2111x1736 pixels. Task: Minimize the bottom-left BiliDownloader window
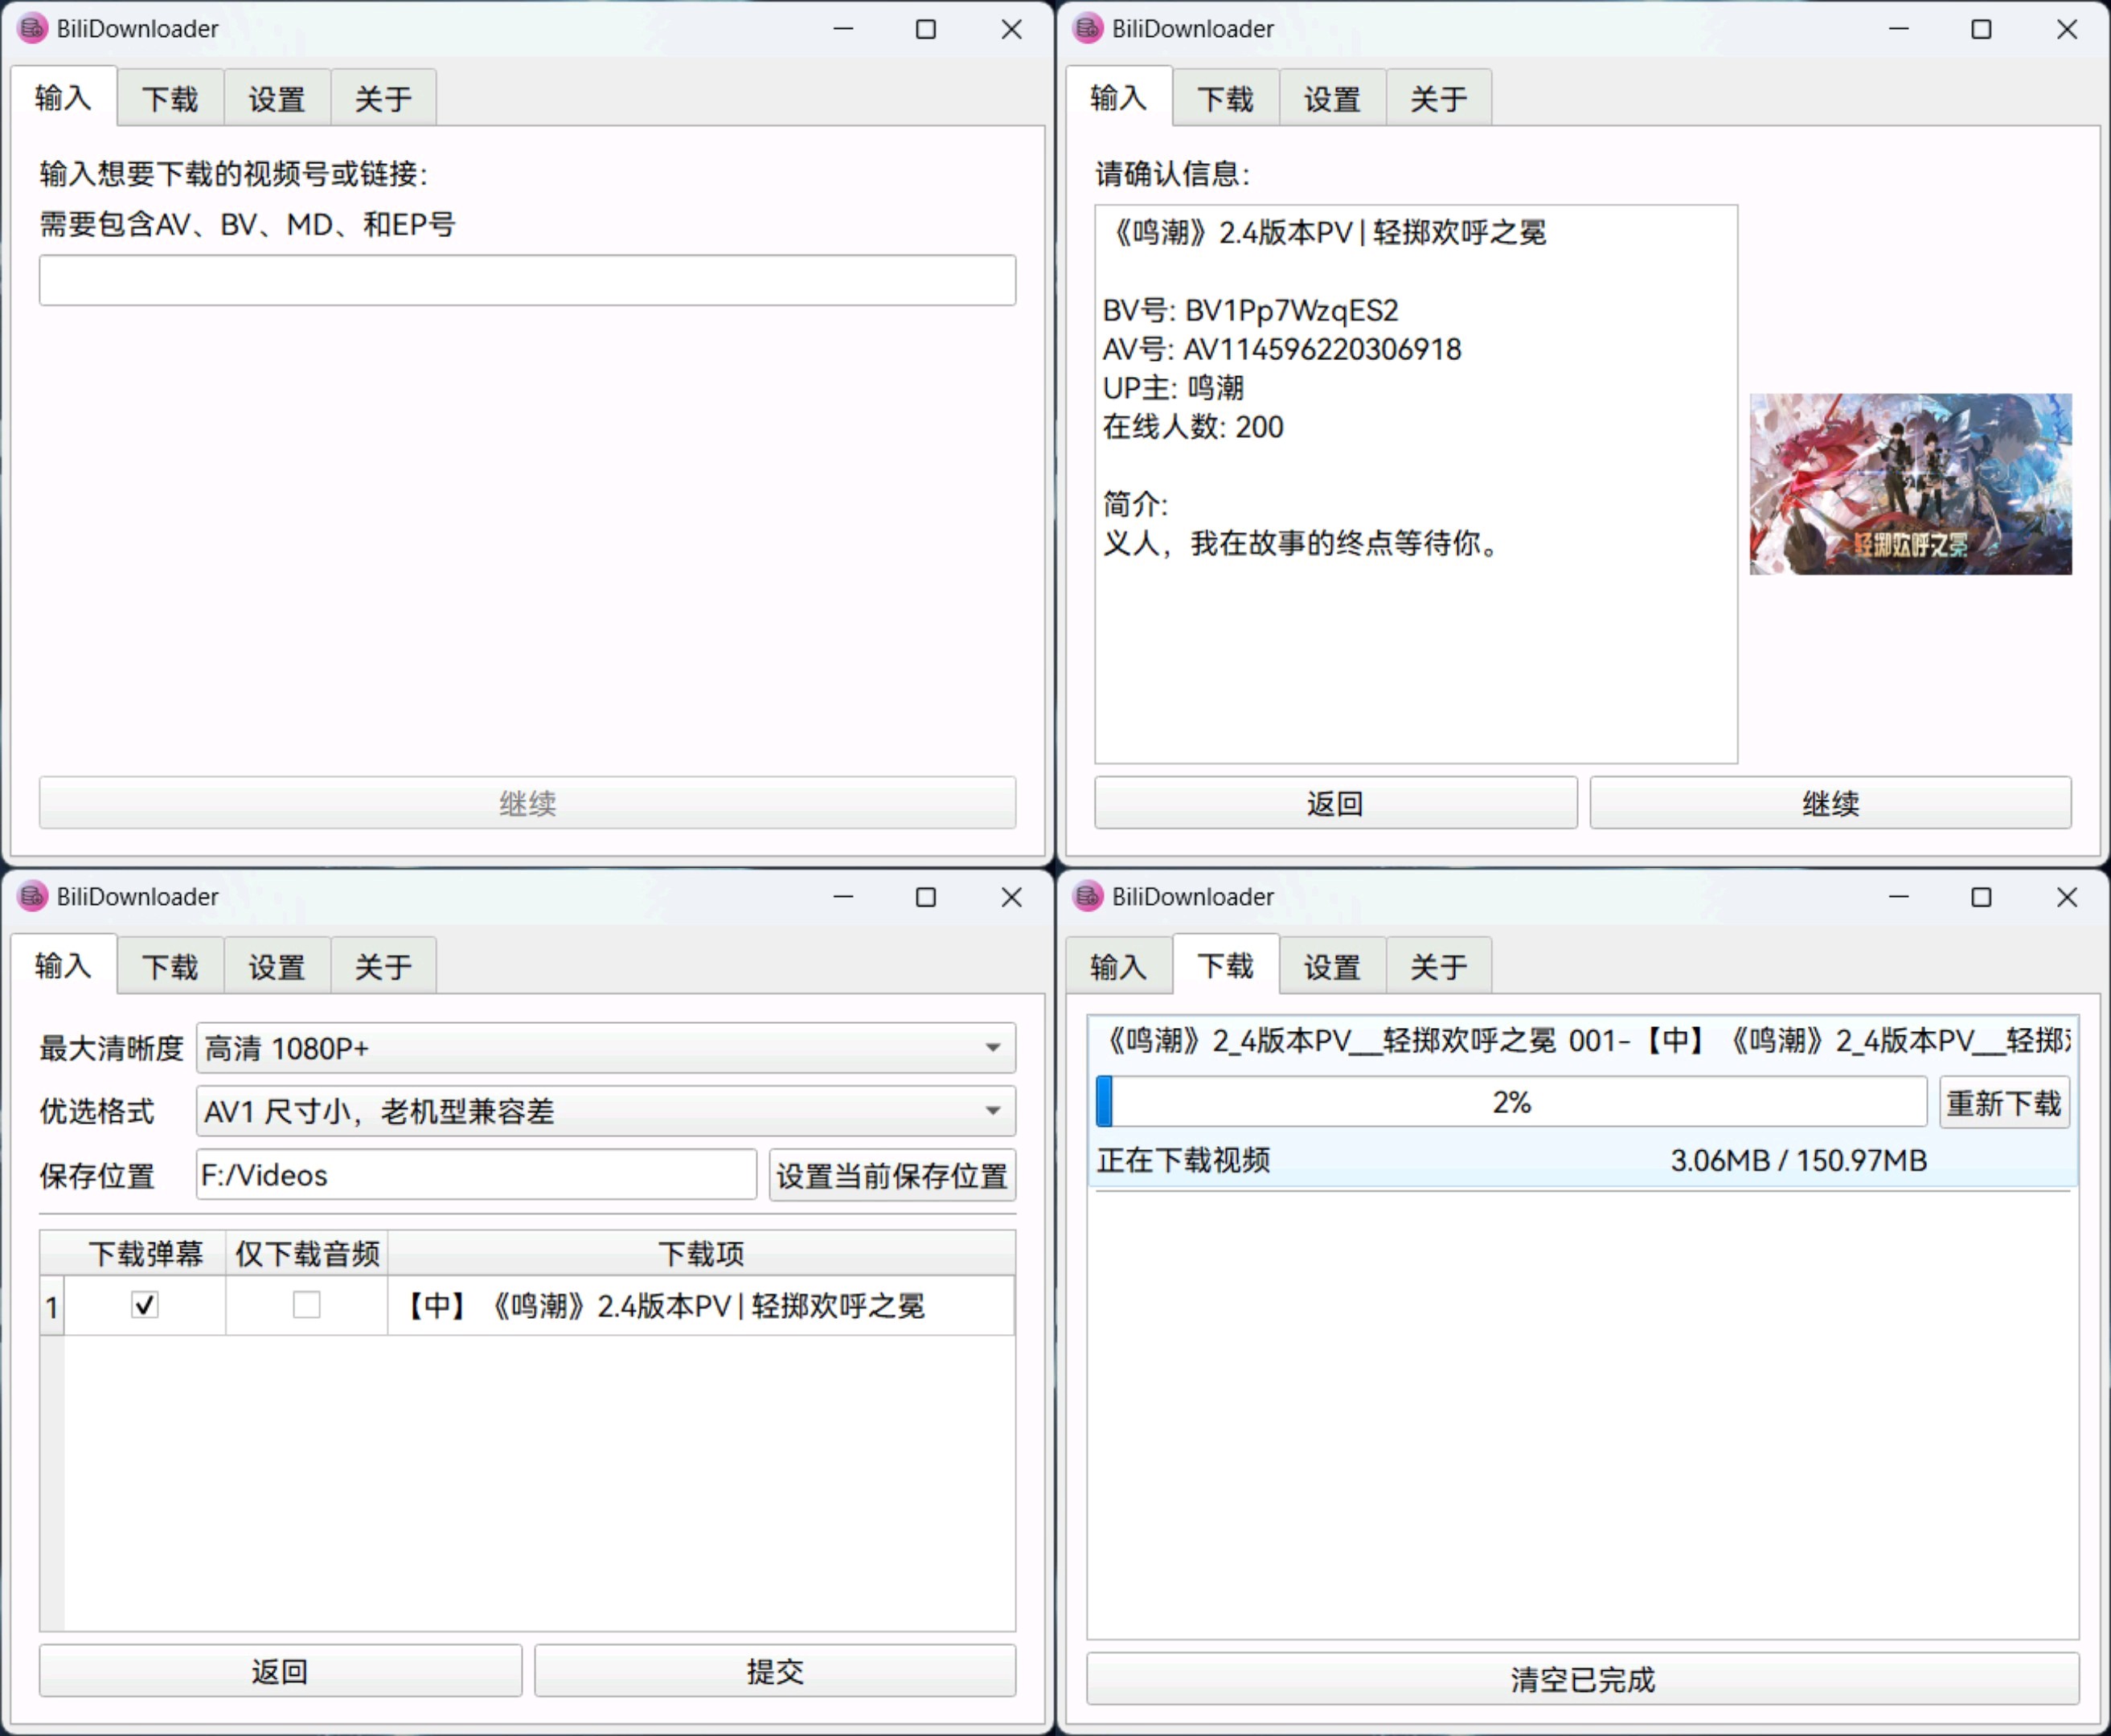[x=843, y=897]
